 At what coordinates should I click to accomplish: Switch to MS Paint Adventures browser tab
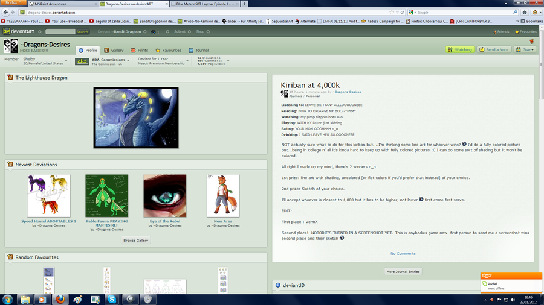pyautogui.click(x=63, y=4)
